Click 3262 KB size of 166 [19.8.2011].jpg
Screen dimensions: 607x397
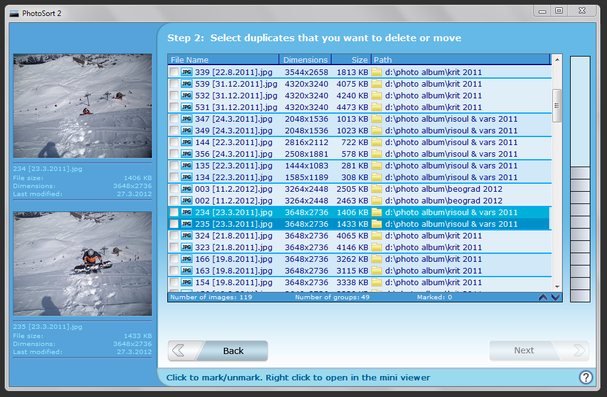[352, 259]
